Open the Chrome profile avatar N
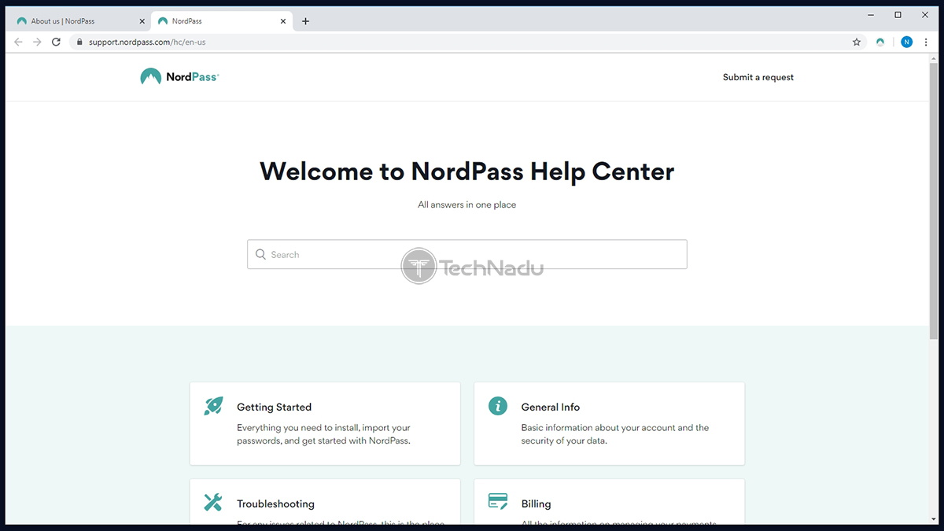Image resolution: width=944 pixels, height=531 pixels. [906, 42]
